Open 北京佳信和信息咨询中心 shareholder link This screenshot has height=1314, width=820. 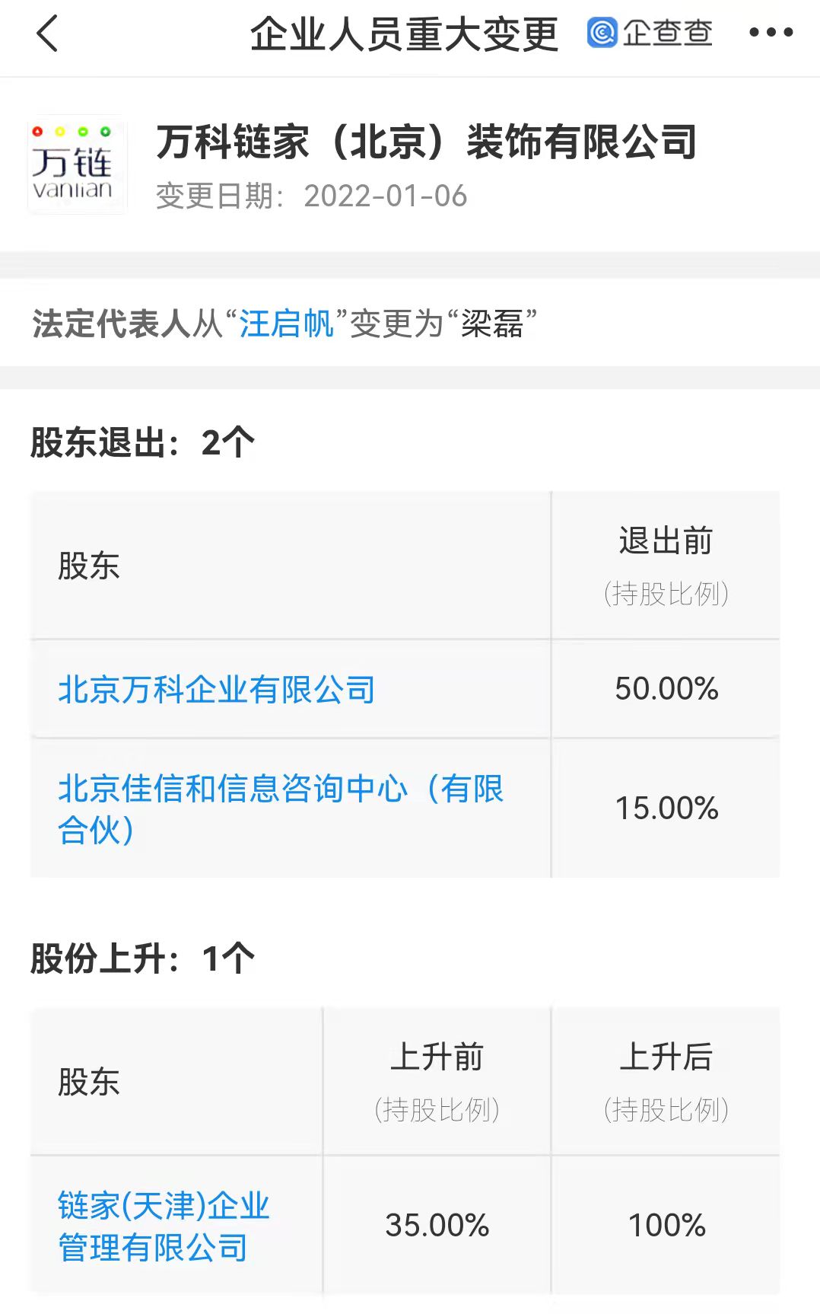click(x=280, y=808)
